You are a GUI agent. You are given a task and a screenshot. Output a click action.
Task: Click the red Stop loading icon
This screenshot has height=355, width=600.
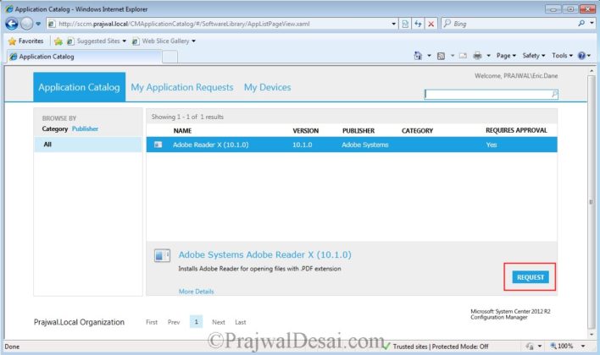(x=431, y=24)
